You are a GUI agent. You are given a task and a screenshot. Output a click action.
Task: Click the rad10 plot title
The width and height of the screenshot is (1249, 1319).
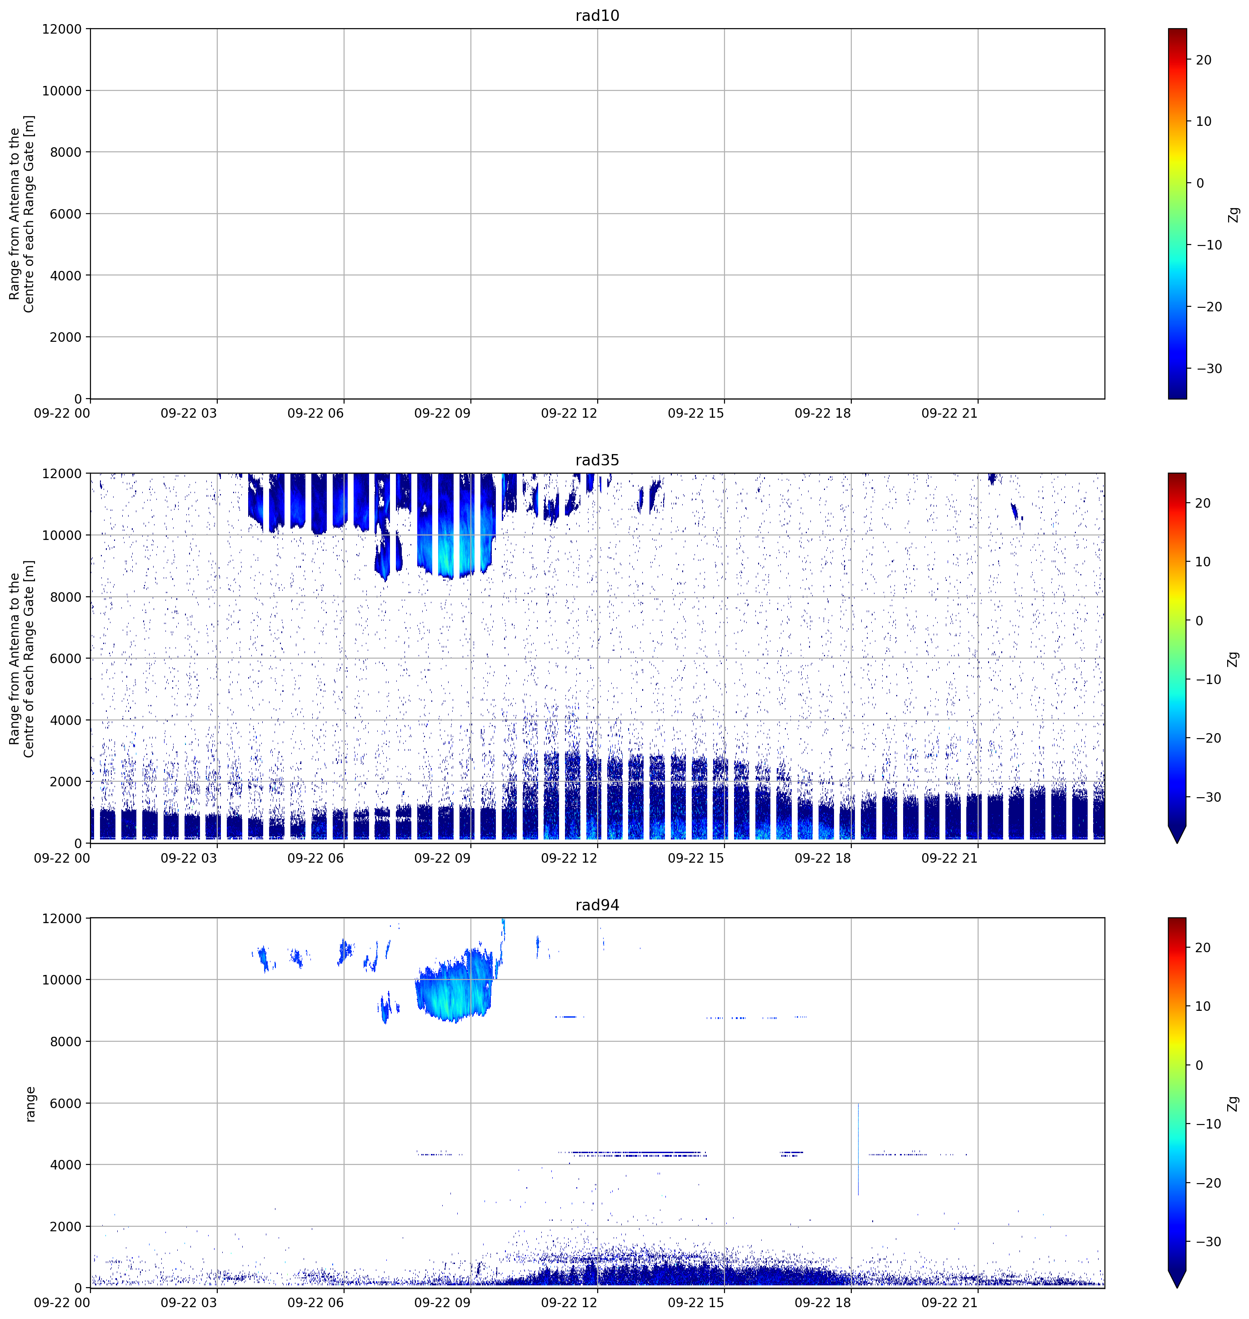[x=597, y=15]
